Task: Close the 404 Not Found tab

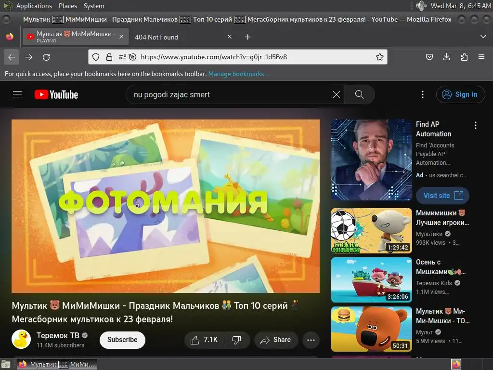Action: point(230,37)
